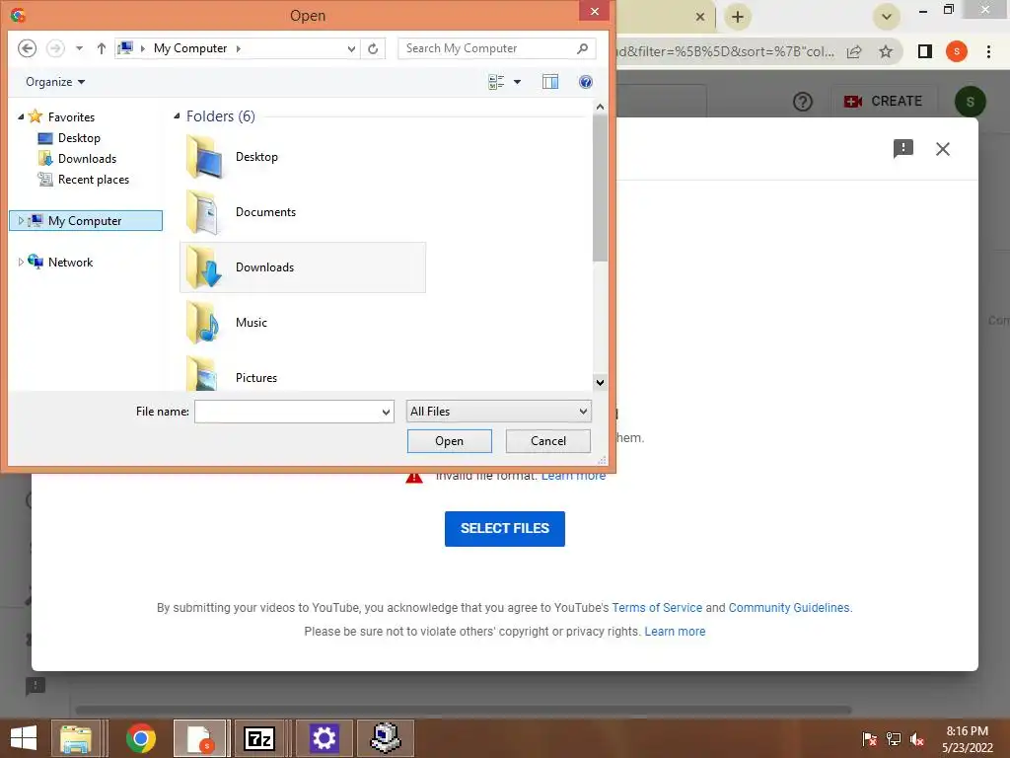Select My Computer in navigation pane
Viewport: 1010px width, 758px height.
(85, 220)
